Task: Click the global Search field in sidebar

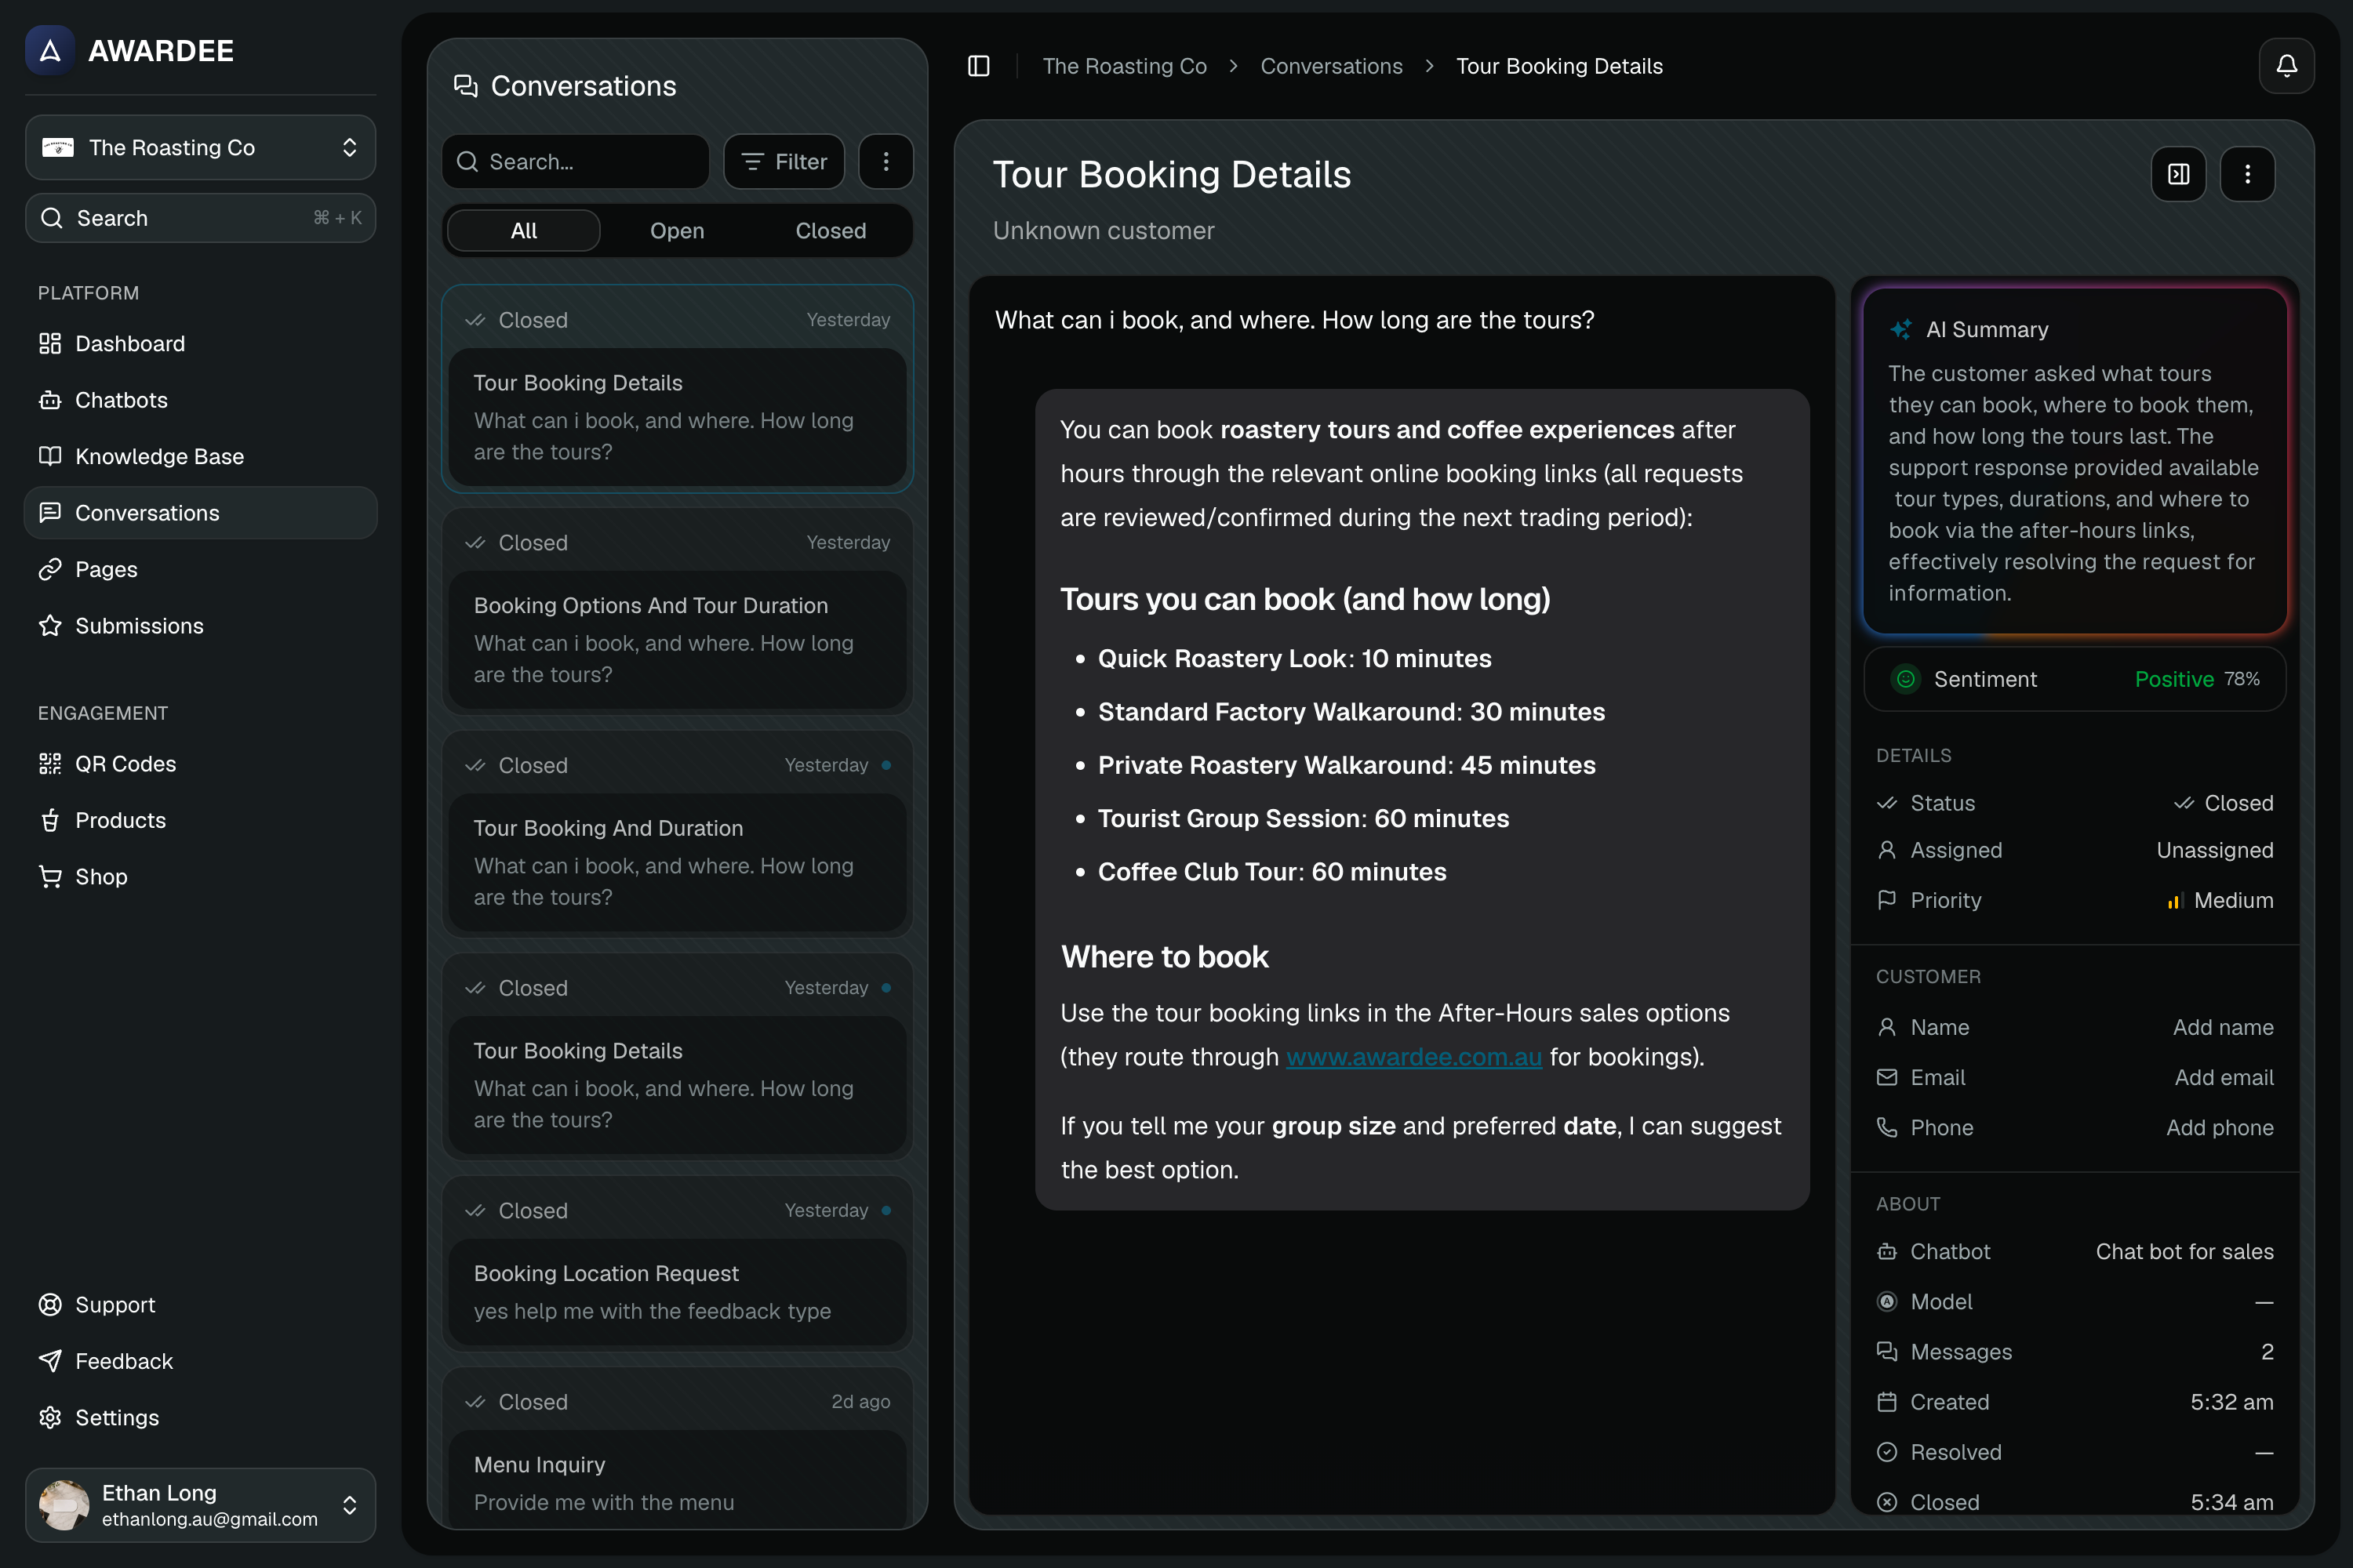Action: pos(200,218)
